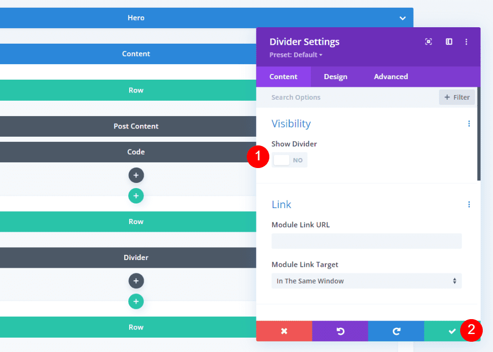
Task: Switch to the Design tab
Action: tap(335, 76)
